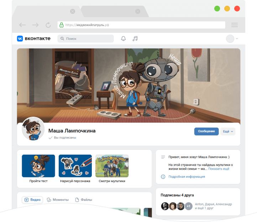Image resolution: width=257 pixels, height=222 pixels.
Task: Expand the account dropdown chevron
Action: (237, 39)
